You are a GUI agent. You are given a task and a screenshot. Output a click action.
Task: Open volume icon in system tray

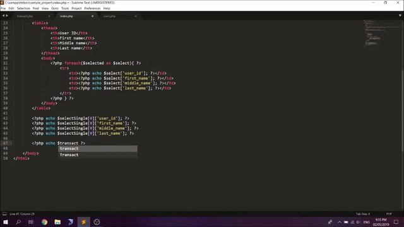(358, 222)
